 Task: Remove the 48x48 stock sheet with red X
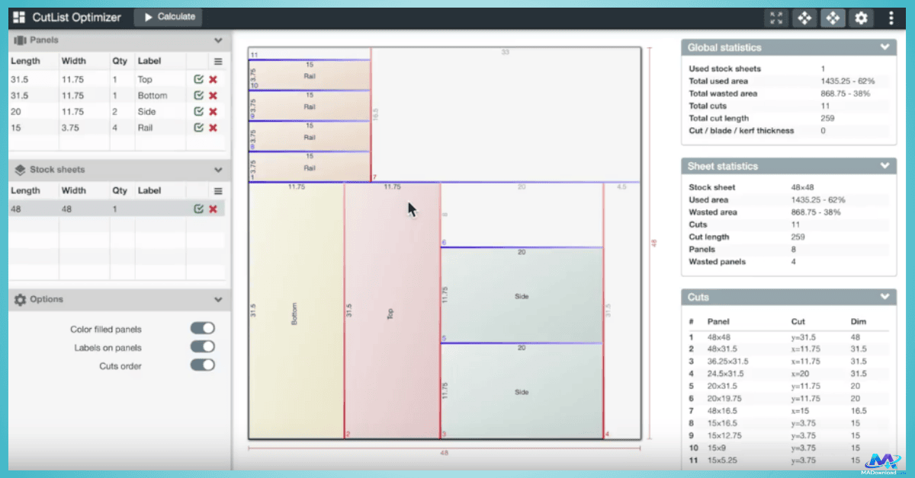click(213, 209)
